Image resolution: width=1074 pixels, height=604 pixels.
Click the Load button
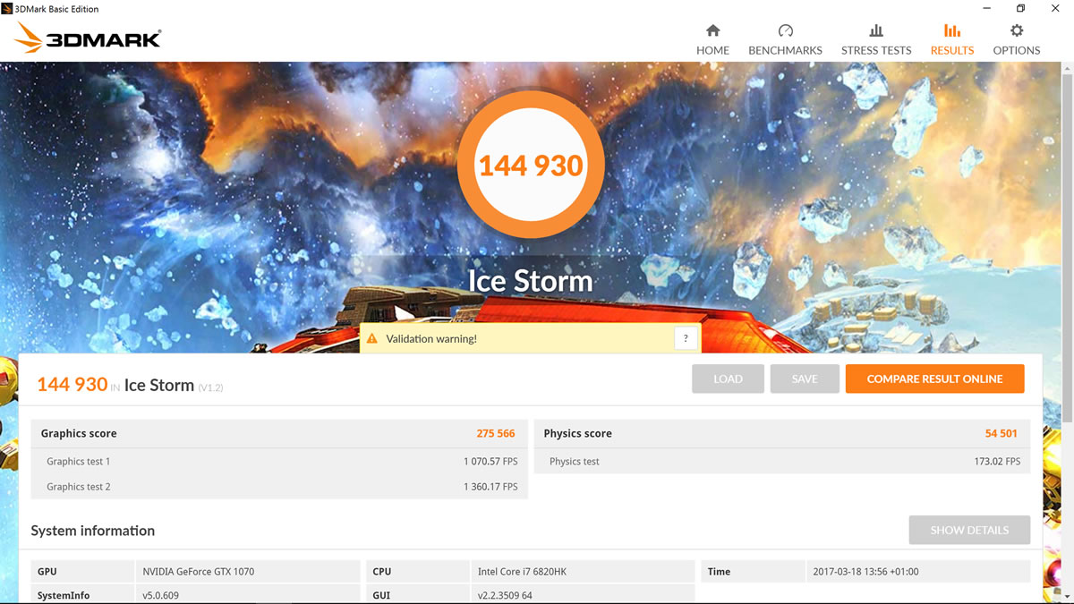[728, 379]
